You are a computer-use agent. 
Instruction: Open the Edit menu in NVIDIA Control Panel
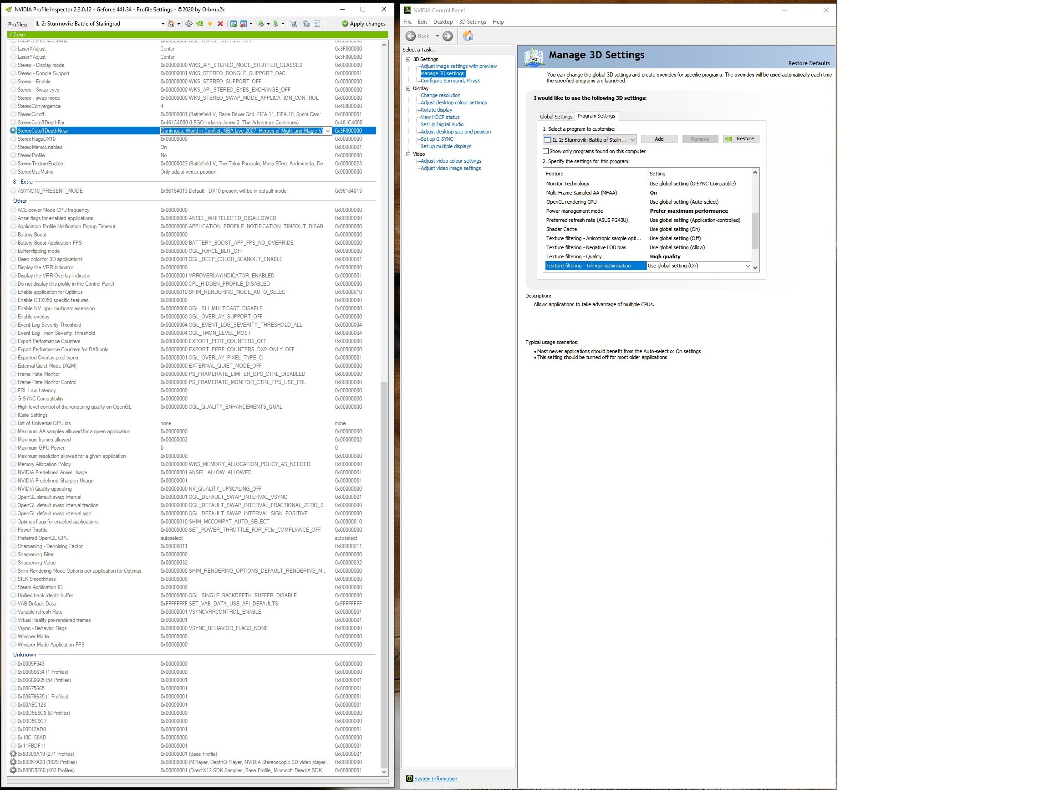[x=422, y=22]
